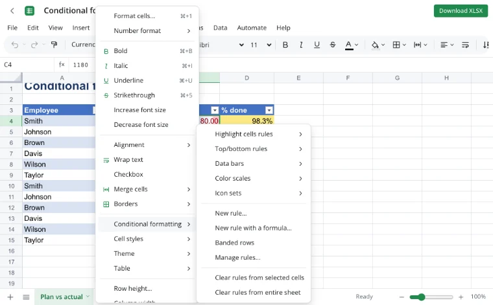The width and height of the screenshot is (493, 305).
Task: Choose New rule with a formula...
Action: 254,228
